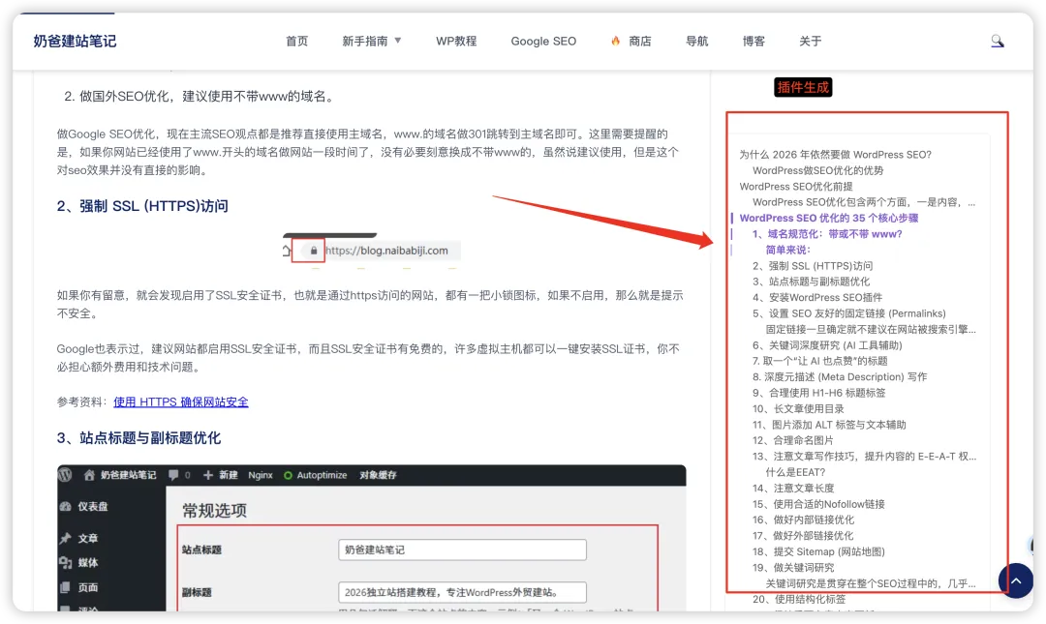Click the back-to-top arrow button
Image resolution: width=1046 pixels, height=624 pixels.
click(1015, 580)
